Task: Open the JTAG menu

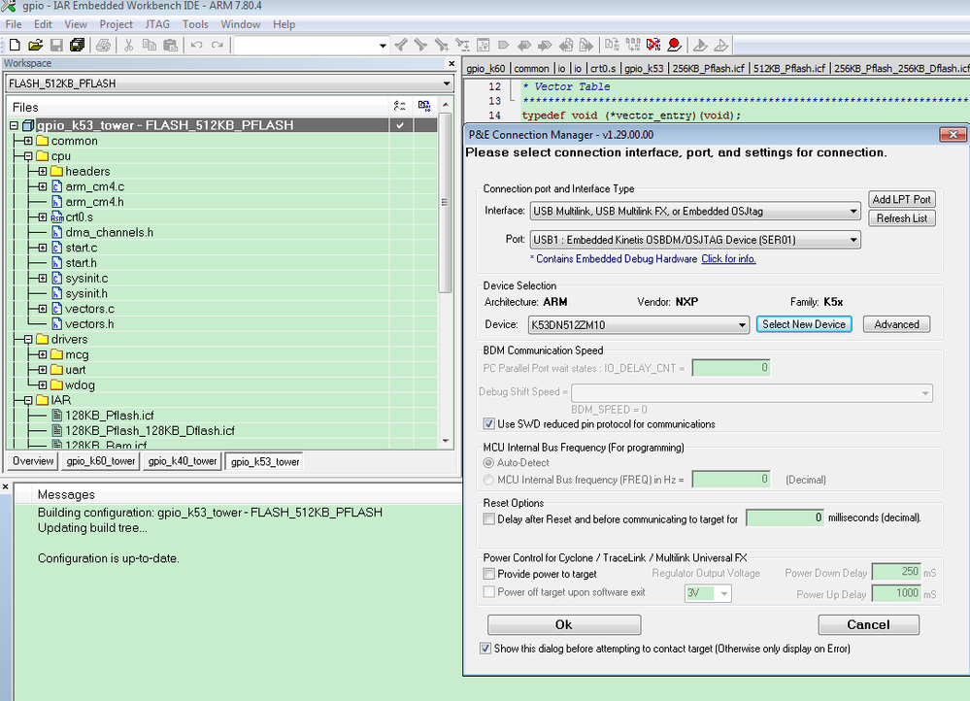Action: 157,24
